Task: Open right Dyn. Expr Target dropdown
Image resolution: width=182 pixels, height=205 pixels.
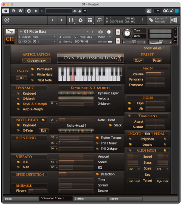Action: tap(162, 181)
